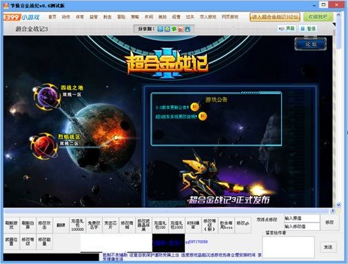This screenshot has width=348, height=264.
Task: Click the 充值礼包100 button
Action: pos(160,225)
